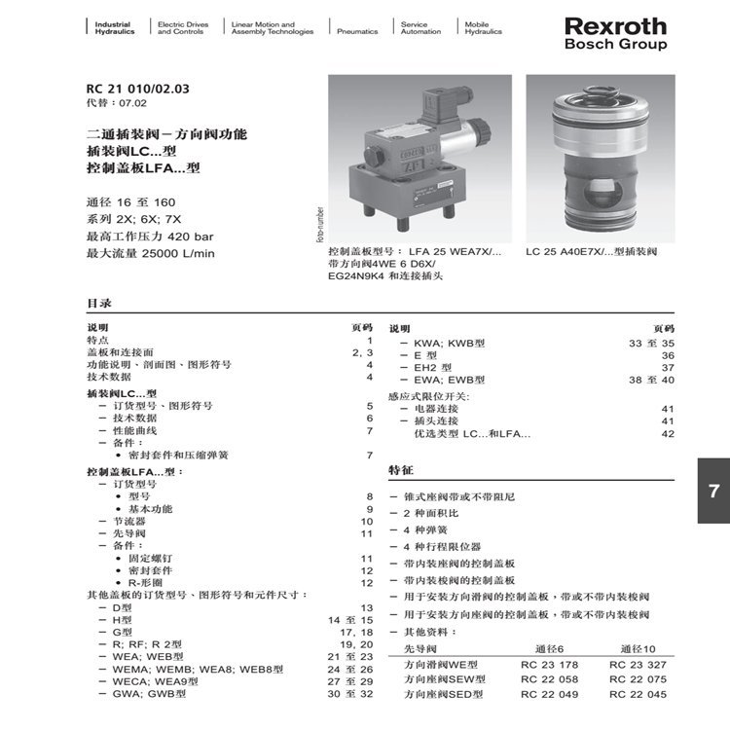Switch to Linear Motion and Assembly Technologies

tap(273, 27)
